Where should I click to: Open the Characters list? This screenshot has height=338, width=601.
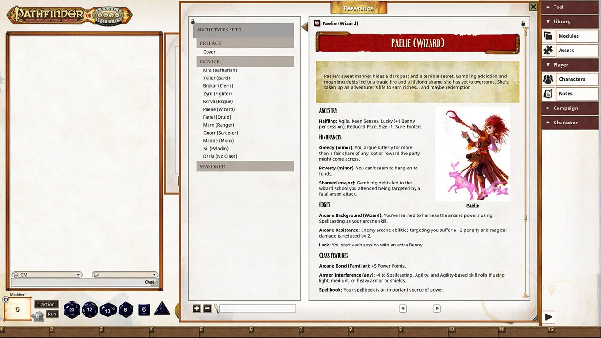(x=577, y=79)
